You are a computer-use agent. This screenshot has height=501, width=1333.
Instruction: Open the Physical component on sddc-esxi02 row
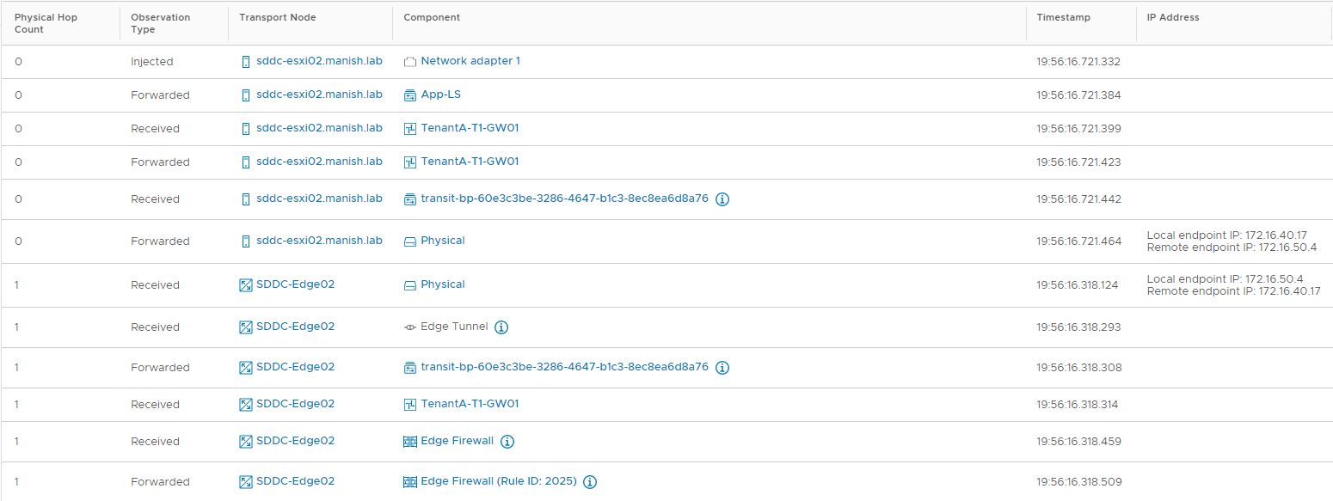coord(442,241)
